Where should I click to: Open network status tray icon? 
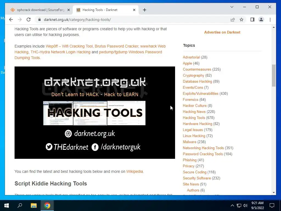[x=239, y=206]
